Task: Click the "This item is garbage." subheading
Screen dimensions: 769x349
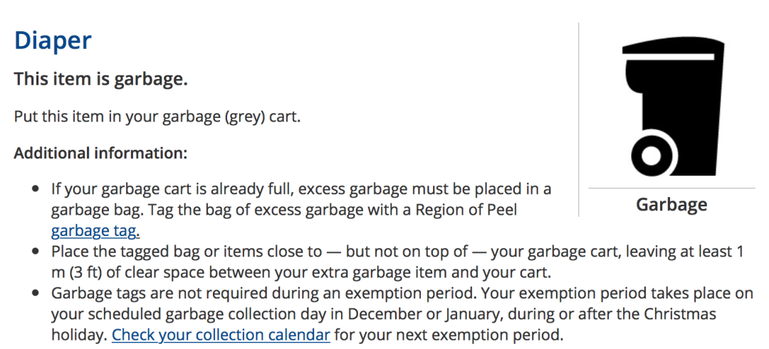Action: 100,79
